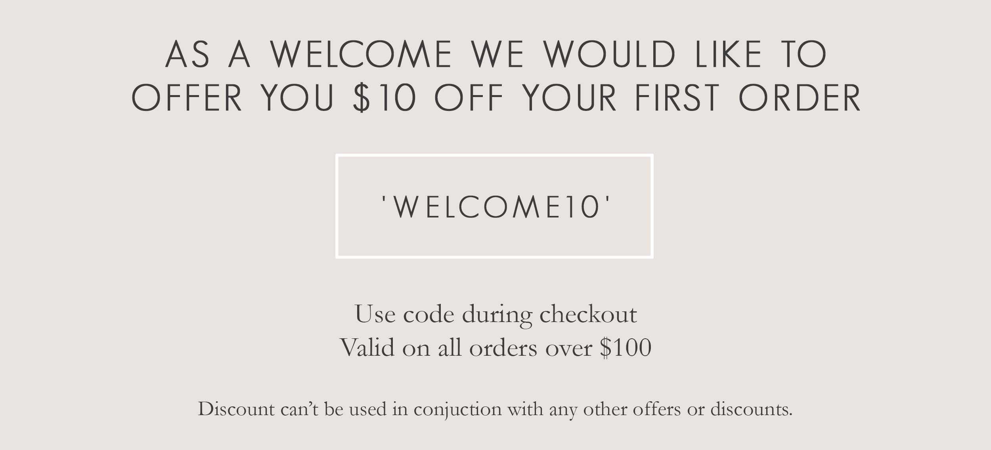Click the words 'FIRST ORDER' in the heading

point(747,97)
